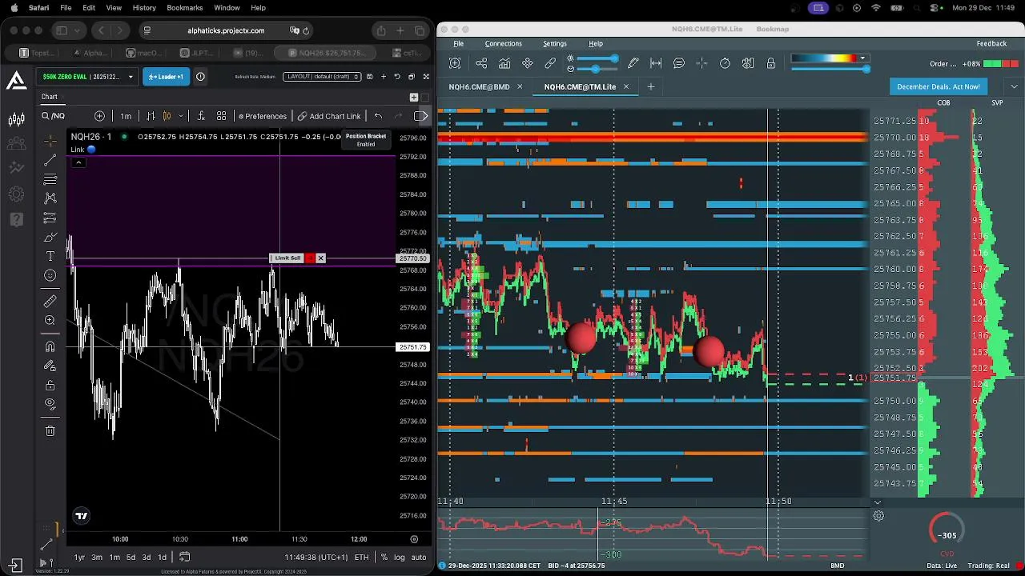The height and width of the screenshot is (576, 1025).
Task: Toggle the Bookmap crosshair icon
Action: tap(701, 63)
